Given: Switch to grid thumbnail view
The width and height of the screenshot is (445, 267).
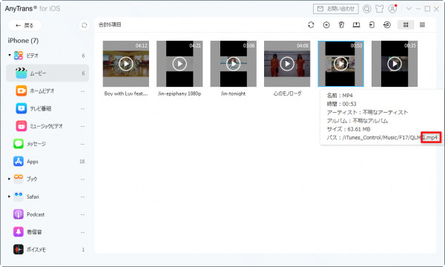Looking at the screenshot, I should [x=406, y=25].
